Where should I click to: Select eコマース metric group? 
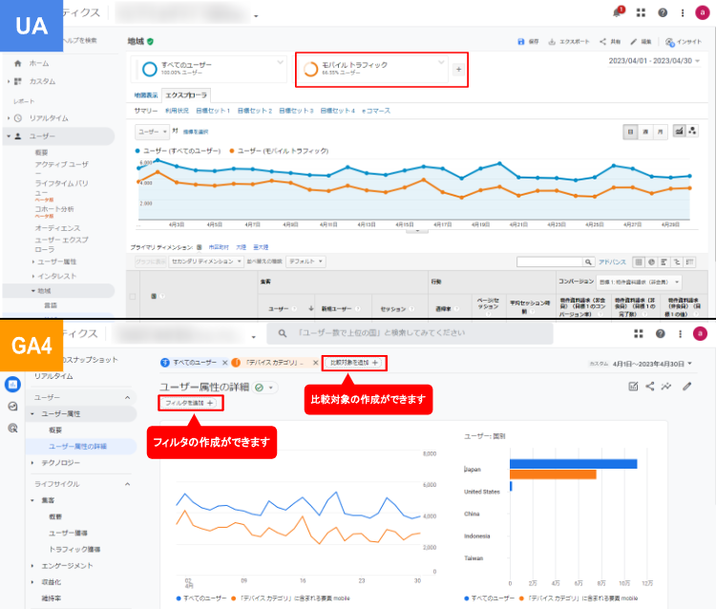(x=376, y=111)
